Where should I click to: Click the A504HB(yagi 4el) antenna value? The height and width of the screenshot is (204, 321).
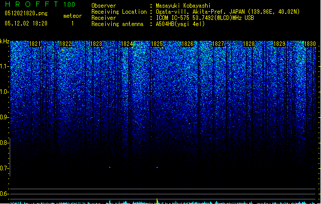click(180, 24)
